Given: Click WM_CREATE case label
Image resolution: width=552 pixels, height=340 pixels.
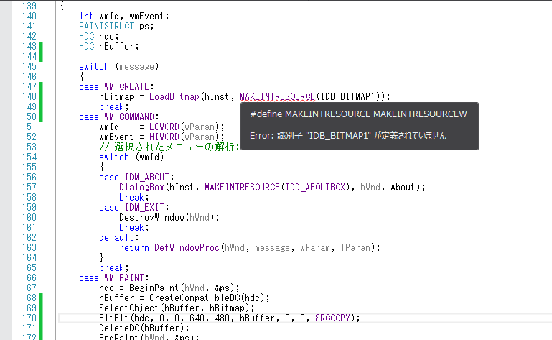Looking at the screenshot, I should point(127,86).
